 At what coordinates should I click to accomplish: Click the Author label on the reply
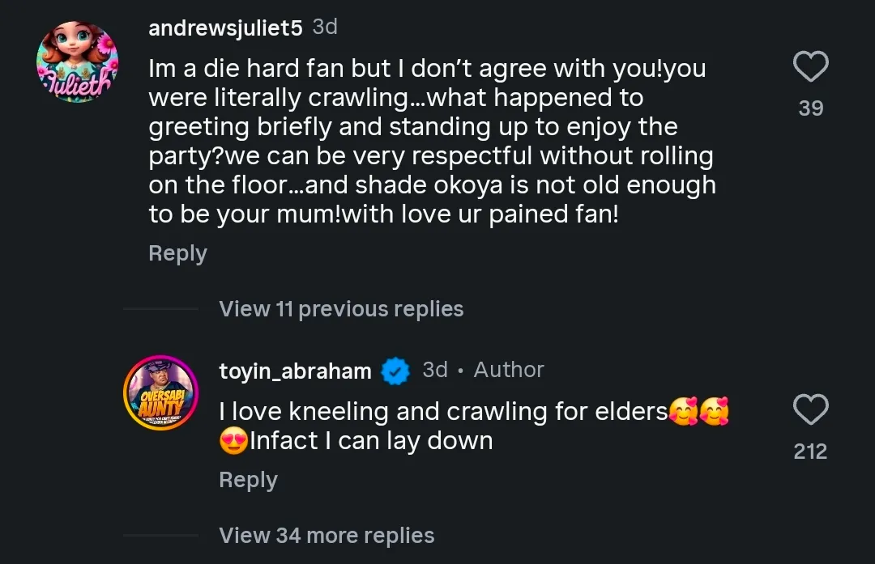tap(509, 370)
